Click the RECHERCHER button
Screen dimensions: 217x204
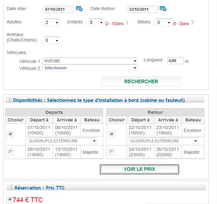tap(141, 81)
